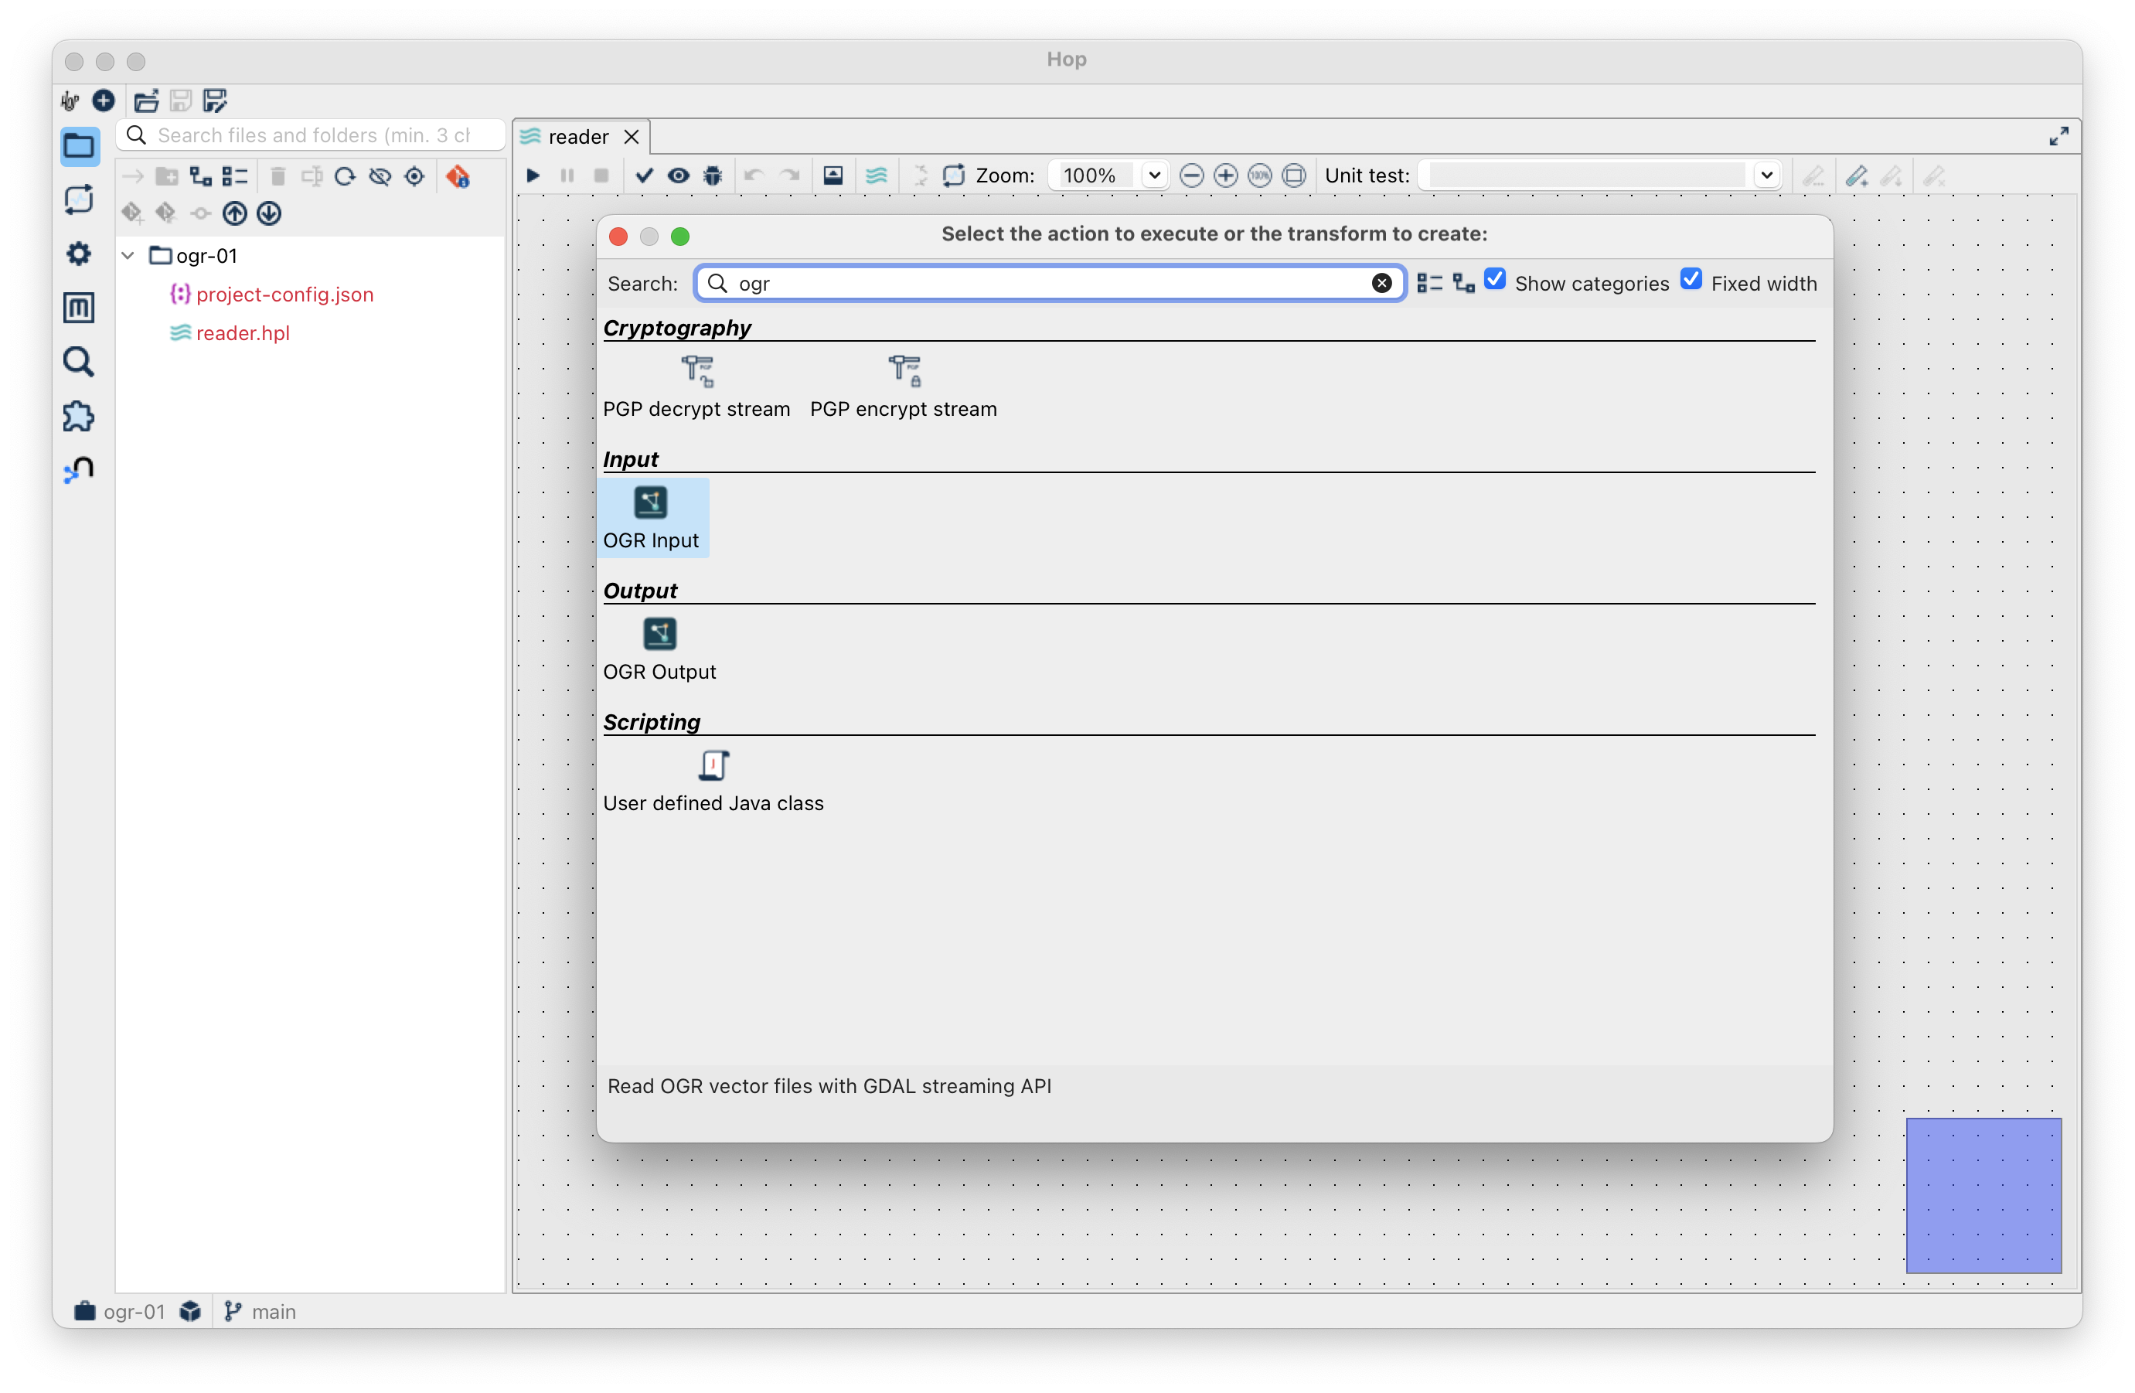Switch to the reader tab

pyautogui.click(x=577, y=136)
